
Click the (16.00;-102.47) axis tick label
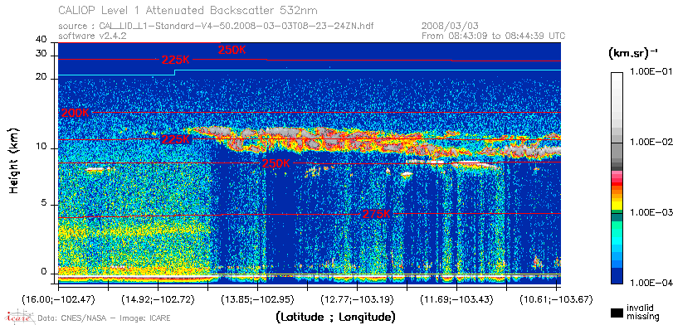[x=58, y=298]
